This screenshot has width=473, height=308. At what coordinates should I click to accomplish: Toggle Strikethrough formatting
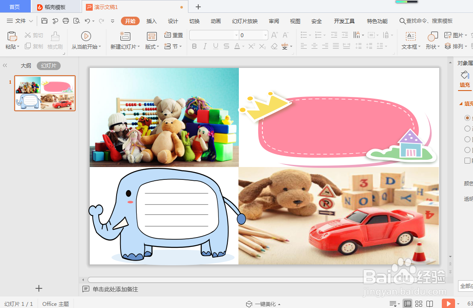click(226, 46)
